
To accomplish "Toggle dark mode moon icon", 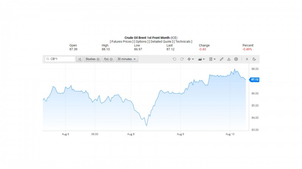I will pyautogui.click(x=254, y=59).
